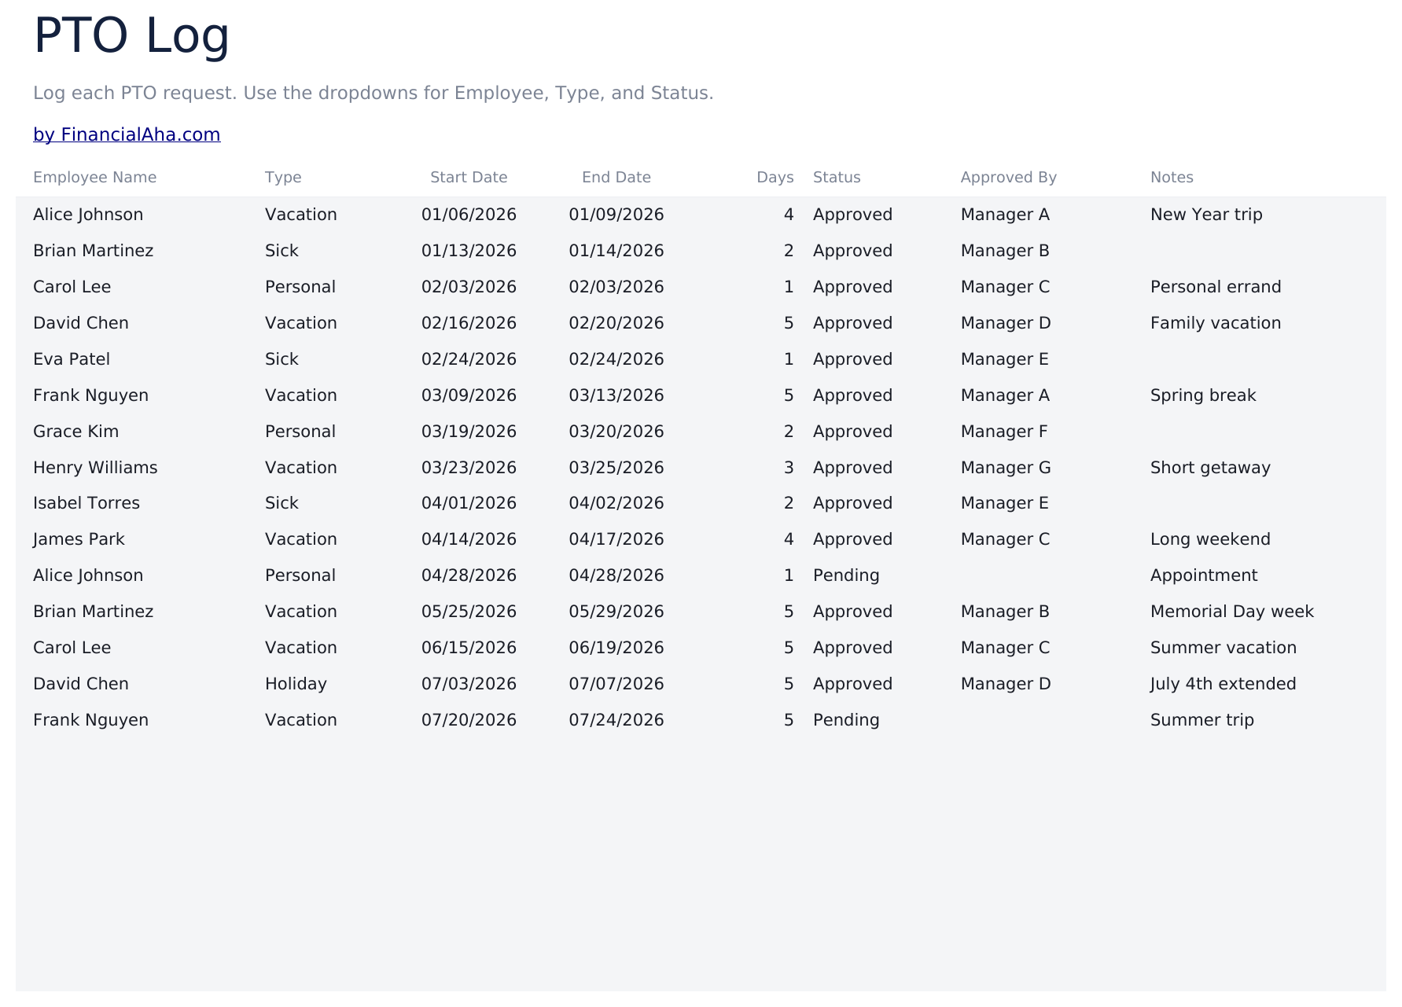Click the start date 07/20/2026

[469, 720]
